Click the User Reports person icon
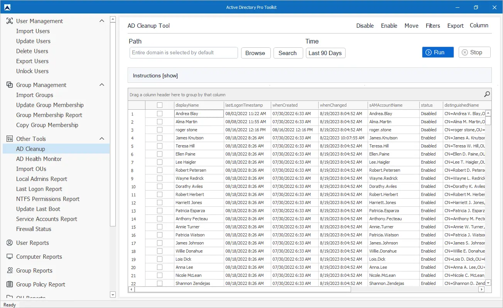The image size is (503, 308). pyautogui.click(x=10, y=243)
